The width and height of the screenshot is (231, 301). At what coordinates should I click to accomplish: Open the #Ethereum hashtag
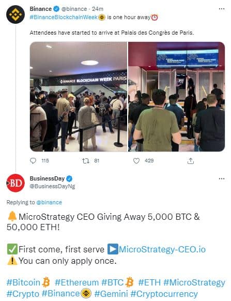pos(76,282)
